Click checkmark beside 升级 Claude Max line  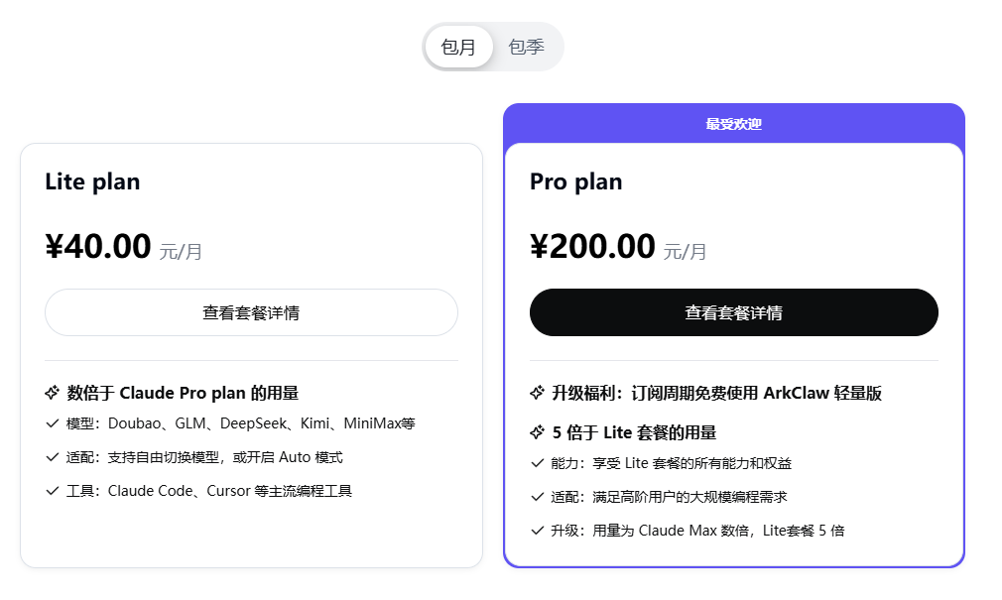[x=537, y=531]
